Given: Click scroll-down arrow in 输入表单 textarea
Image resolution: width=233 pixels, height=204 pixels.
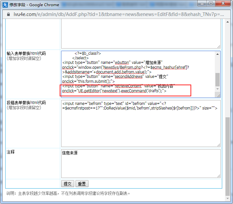Looking at the screenshot, I should point(218,89).
